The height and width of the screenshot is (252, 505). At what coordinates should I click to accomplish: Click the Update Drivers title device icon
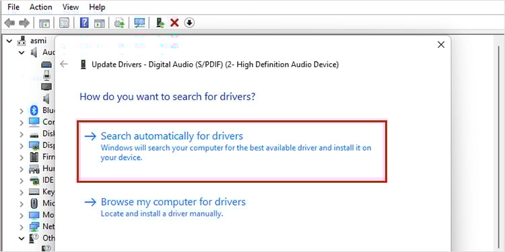click(x=83, y=65)
